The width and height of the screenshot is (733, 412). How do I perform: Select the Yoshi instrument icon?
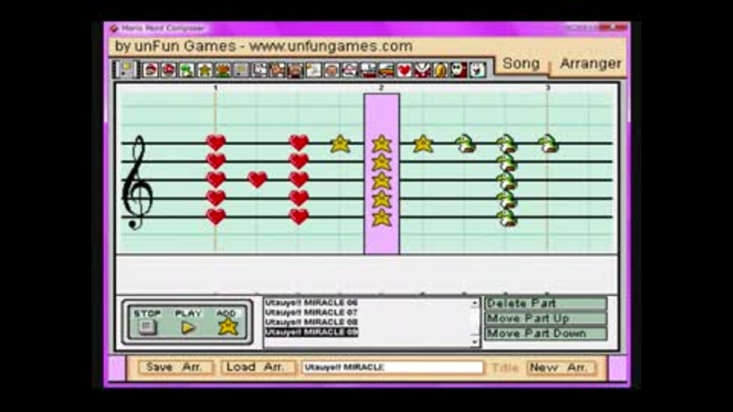(x=186, y=70)
